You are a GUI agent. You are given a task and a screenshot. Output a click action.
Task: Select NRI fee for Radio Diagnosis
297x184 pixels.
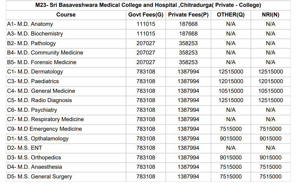click(271, 100)
